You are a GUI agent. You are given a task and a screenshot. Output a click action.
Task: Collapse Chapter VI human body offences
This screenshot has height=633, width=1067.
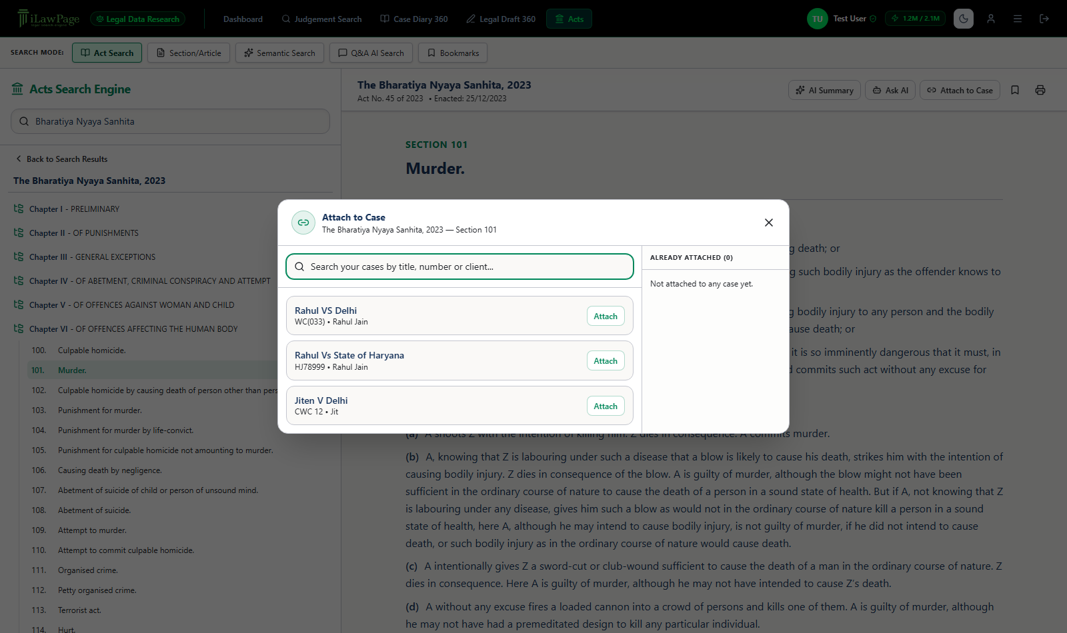[x=125, y=329]
